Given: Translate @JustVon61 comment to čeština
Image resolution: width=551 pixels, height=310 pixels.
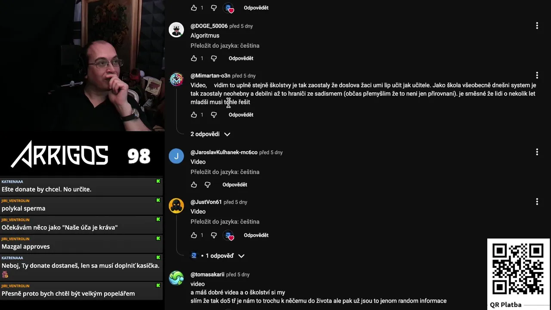Looking at the screenshot, I should tap(225, 222).
